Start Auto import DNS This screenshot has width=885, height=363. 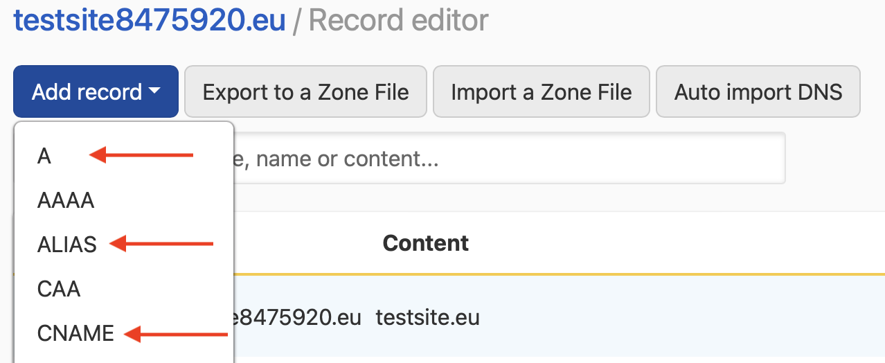click(x=758, y=91)
